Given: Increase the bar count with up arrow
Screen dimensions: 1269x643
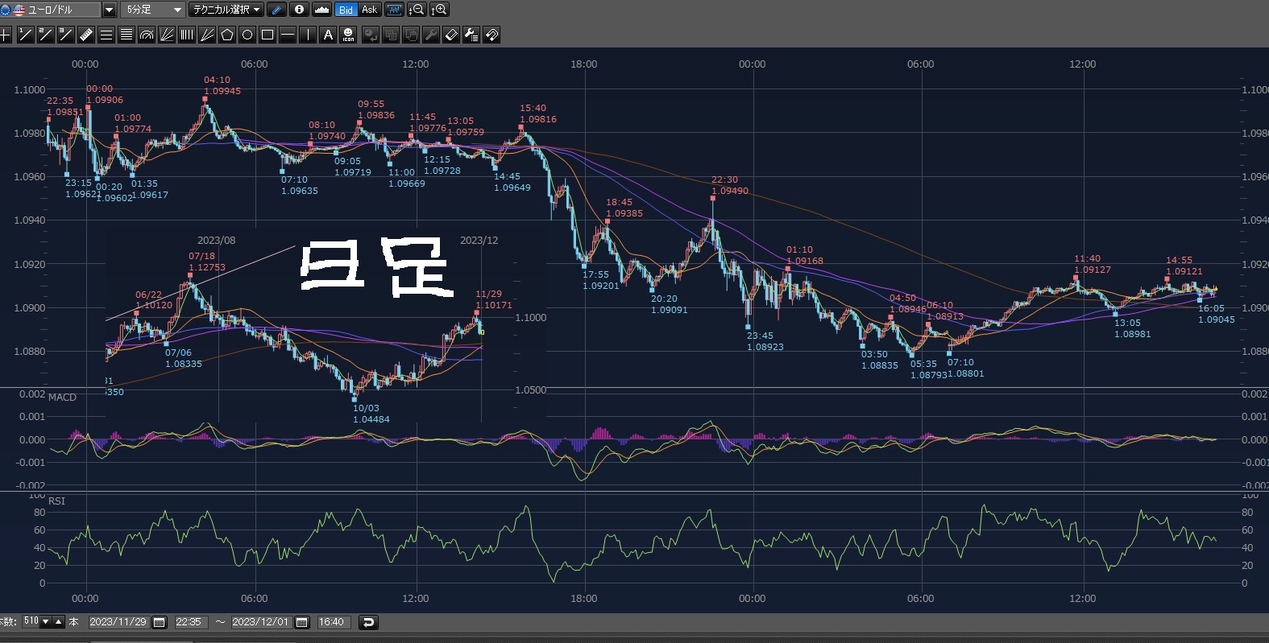Looking at the screenshot, I should [59, 622].
